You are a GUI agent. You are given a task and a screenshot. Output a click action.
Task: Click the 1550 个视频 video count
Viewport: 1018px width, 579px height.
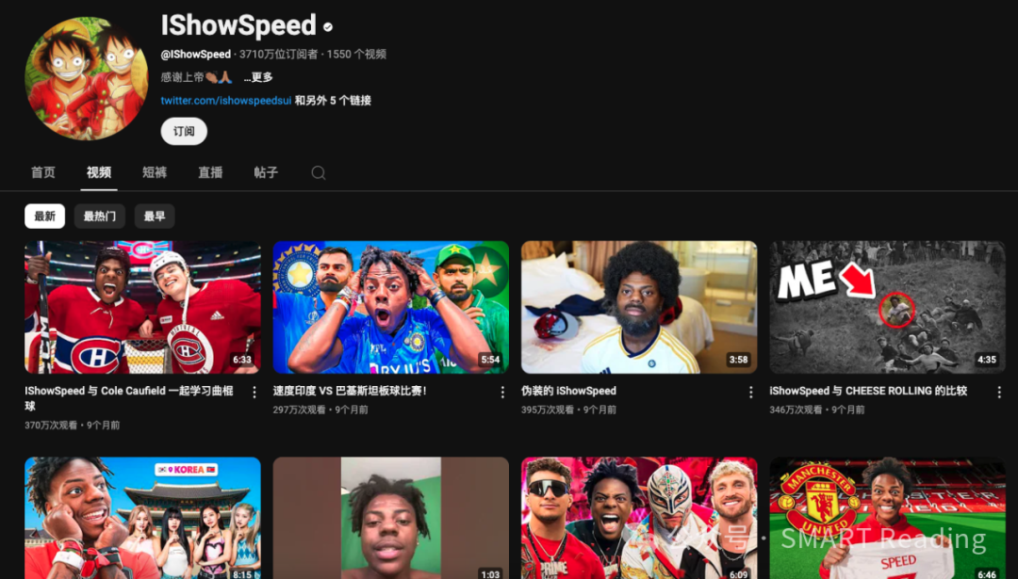[x=356, y=55]
